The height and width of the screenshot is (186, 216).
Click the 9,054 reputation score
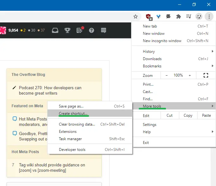[13, 30]
